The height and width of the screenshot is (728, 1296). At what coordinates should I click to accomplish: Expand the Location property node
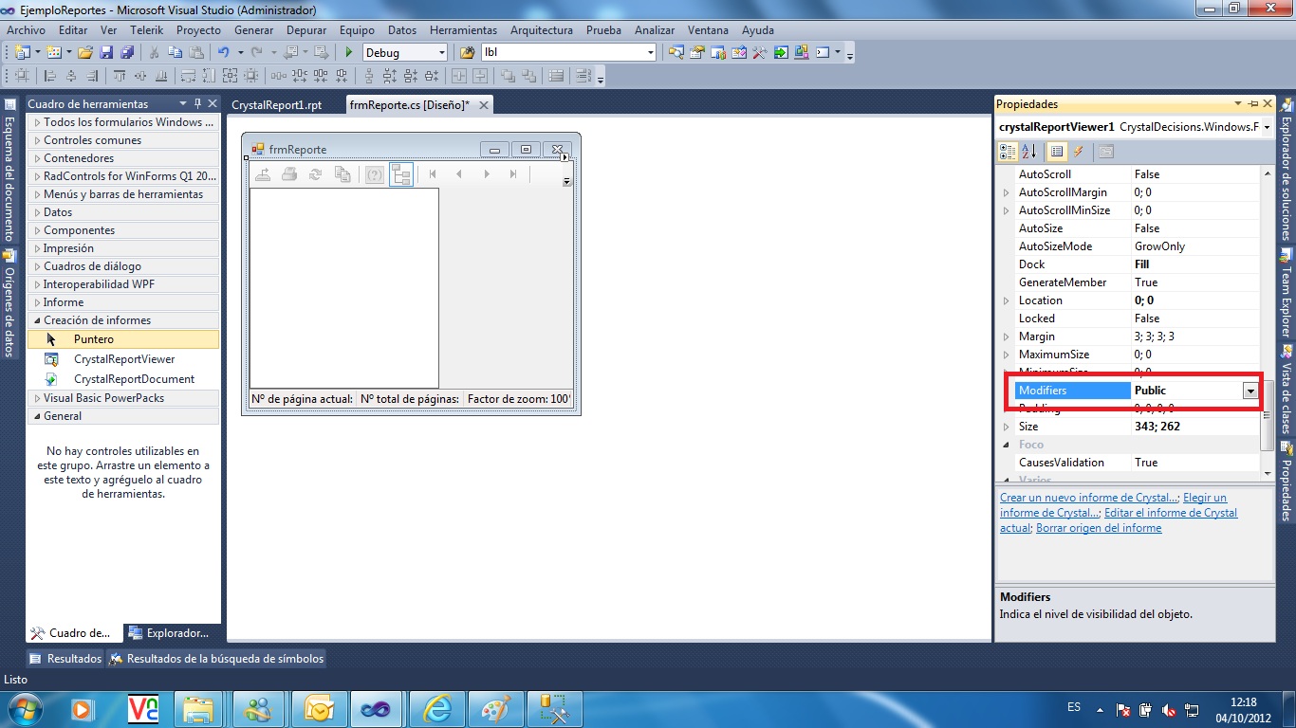[x=1007, y=300]
